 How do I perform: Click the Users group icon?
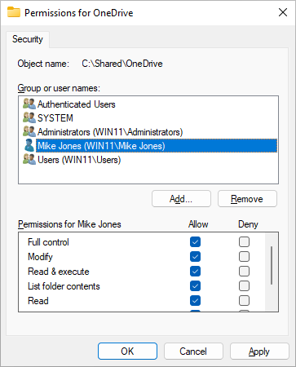click(29, 159)
